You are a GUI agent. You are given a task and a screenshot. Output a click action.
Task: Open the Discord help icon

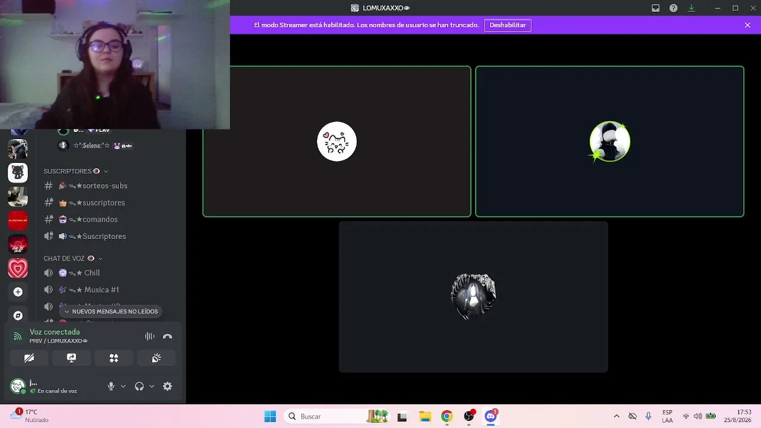point(674,8)
